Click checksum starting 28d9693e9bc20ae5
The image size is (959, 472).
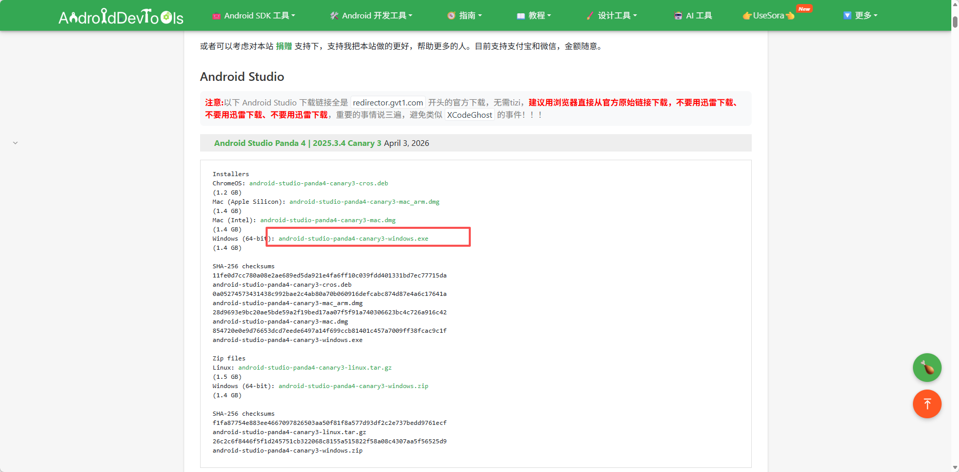(x=330, y=312)
